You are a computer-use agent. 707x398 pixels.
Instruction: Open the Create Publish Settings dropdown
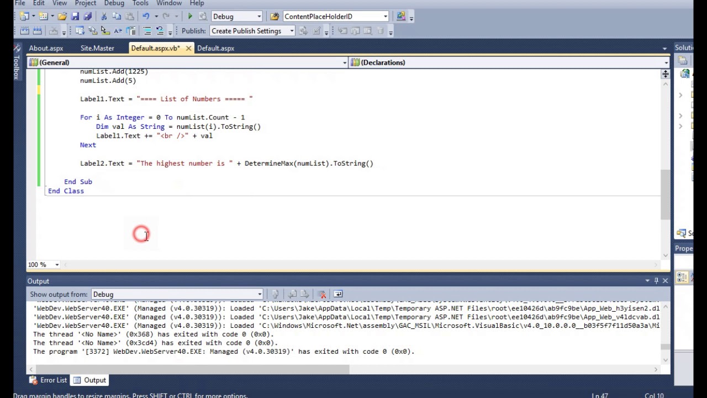(292, 31)
